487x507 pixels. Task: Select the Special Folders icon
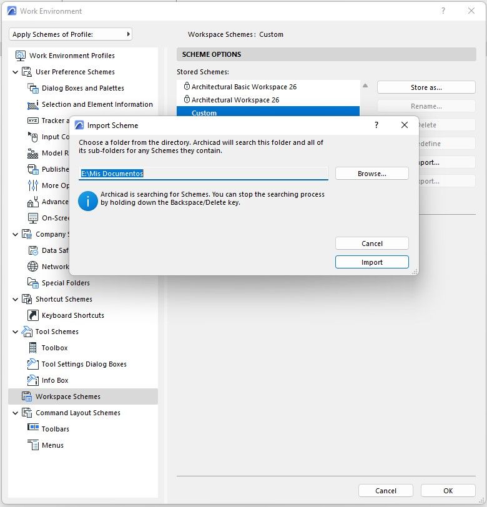coord(33,283)
